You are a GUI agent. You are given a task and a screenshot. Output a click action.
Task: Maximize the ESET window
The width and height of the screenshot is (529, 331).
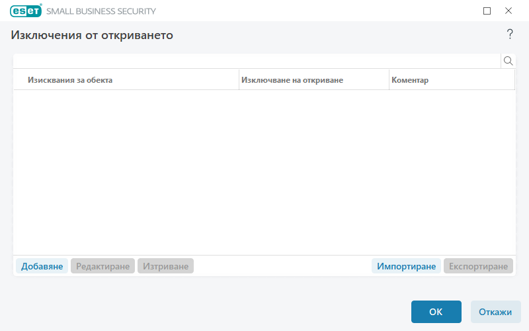click(487, 11)
